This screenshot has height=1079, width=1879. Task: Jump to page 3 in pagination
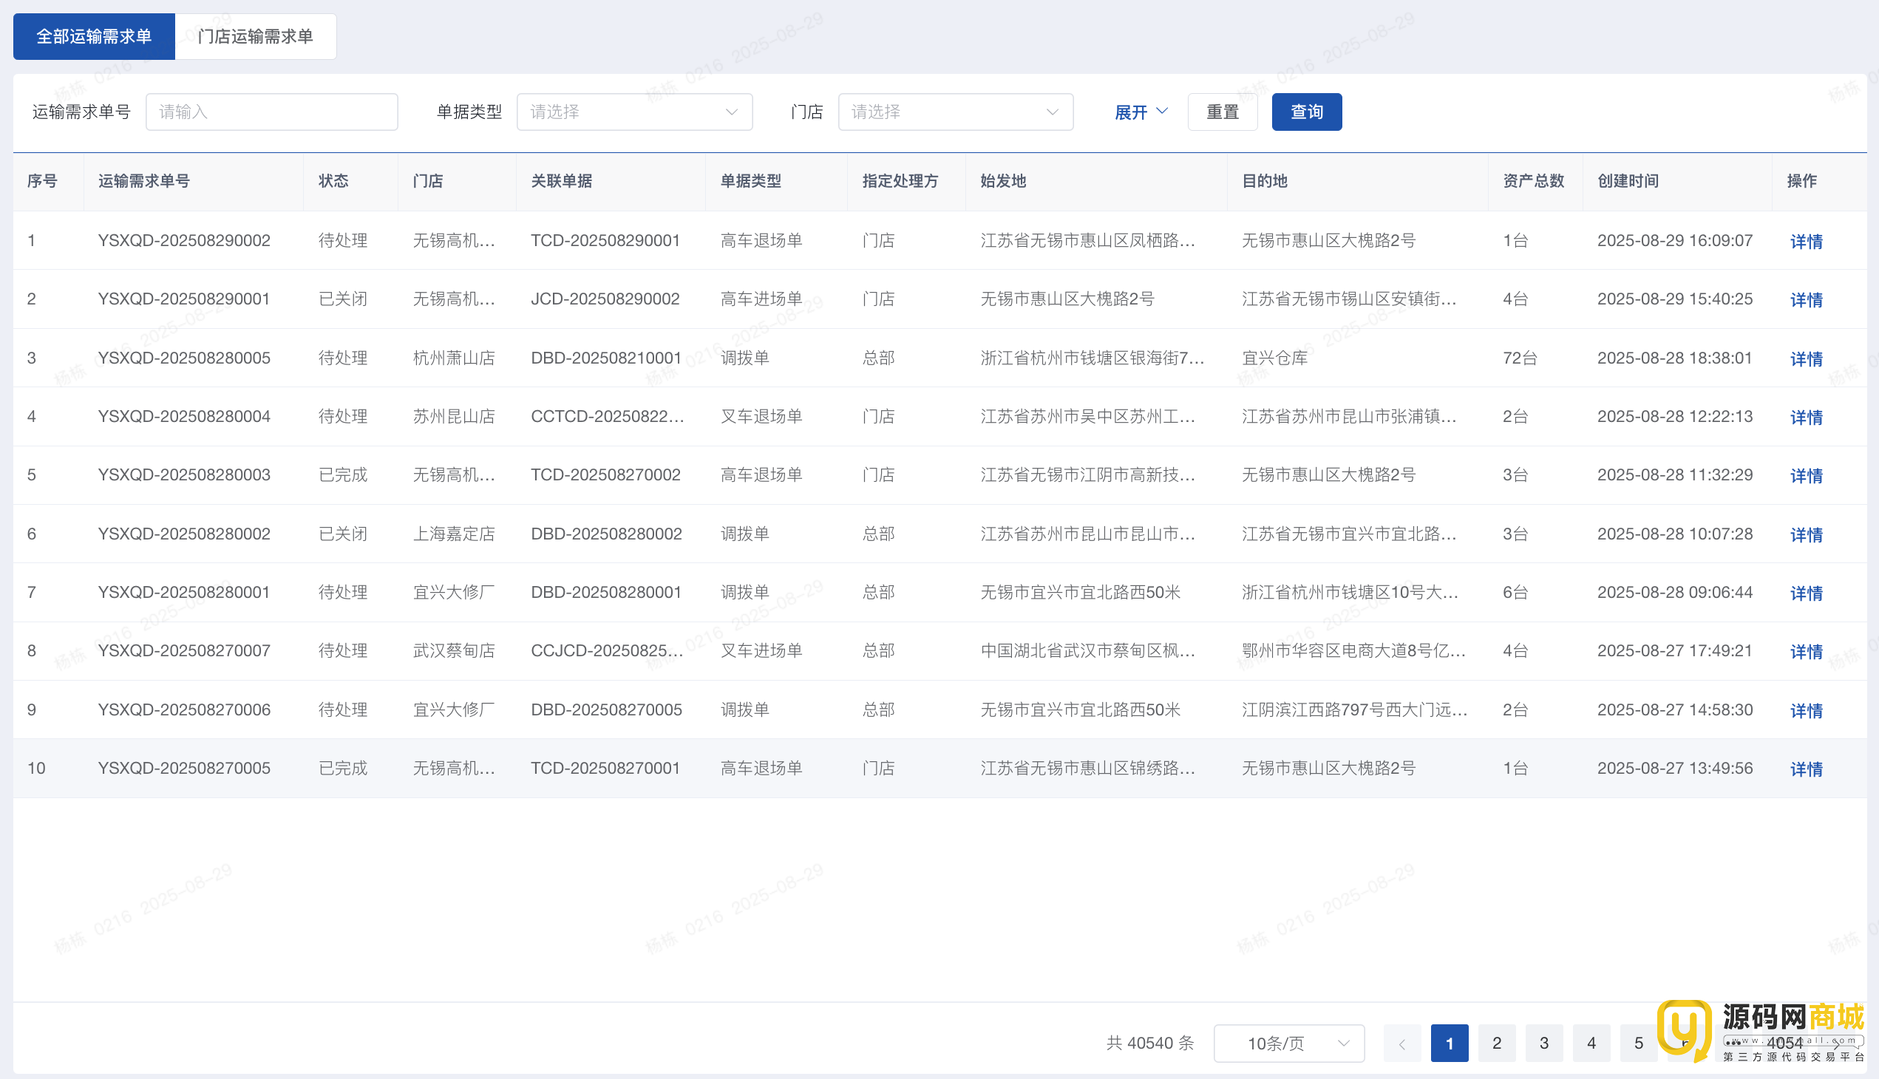click(x=1544, y=1044)
